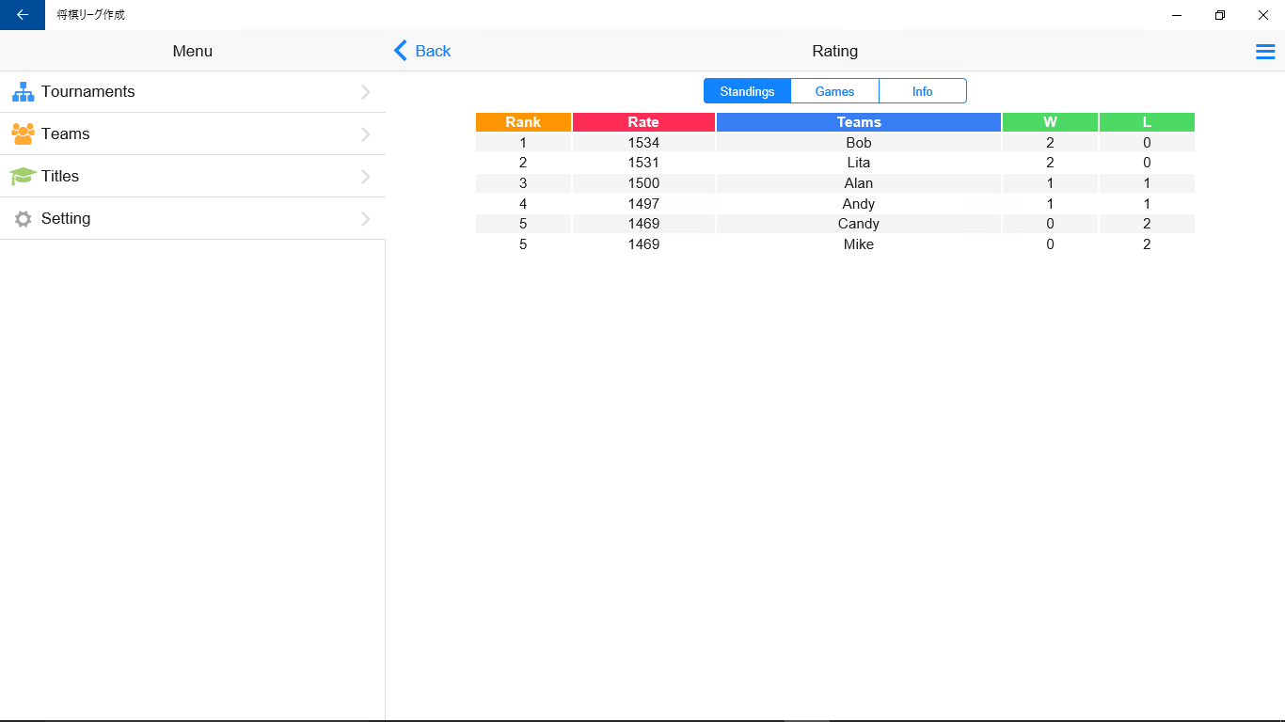Open the blue hamburger menu

(x=1265, y=52)
